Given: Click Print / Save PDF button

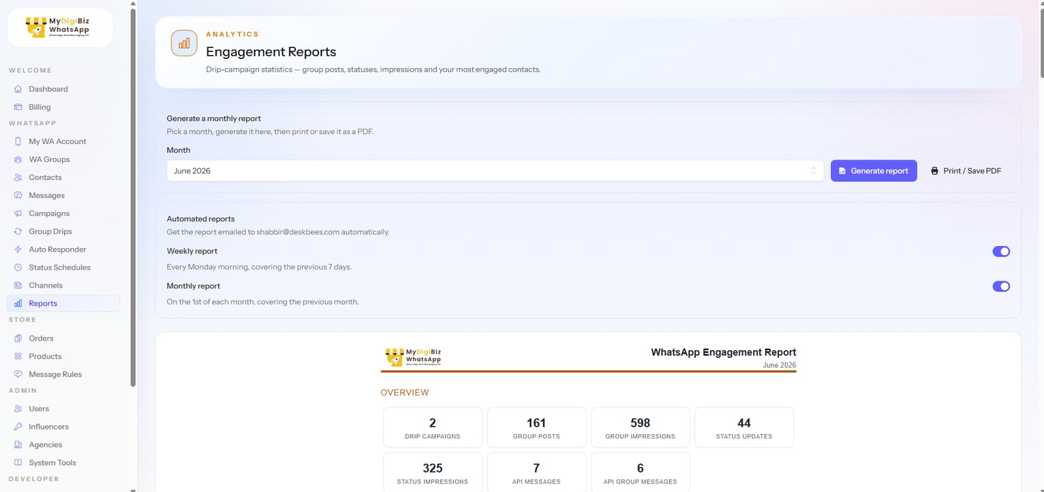Looking at the screenshot, I should pyautogui.click(x=966, y=171).
